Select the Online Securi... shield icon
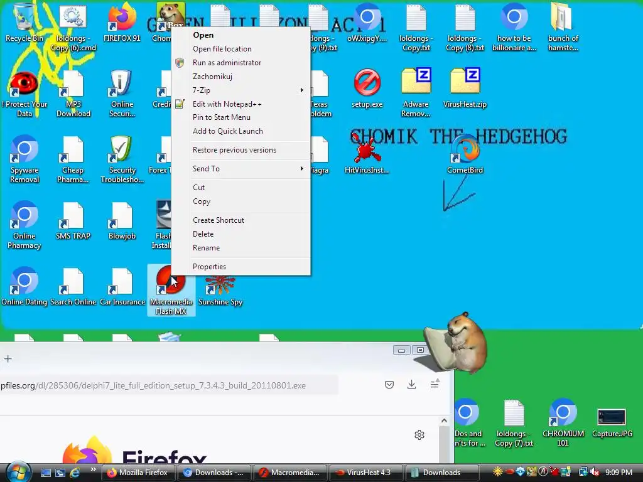 (x=122, y=94)
